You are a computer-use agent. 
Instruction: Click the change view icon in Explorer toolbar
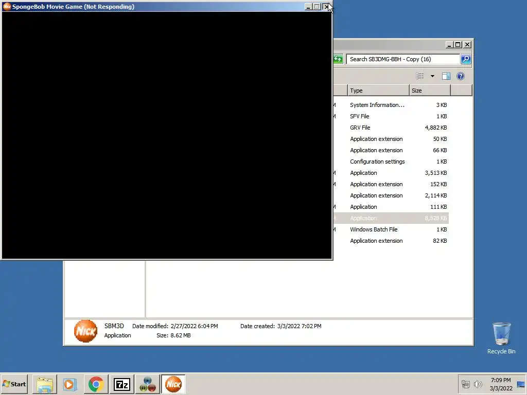[x=420, y=76]
